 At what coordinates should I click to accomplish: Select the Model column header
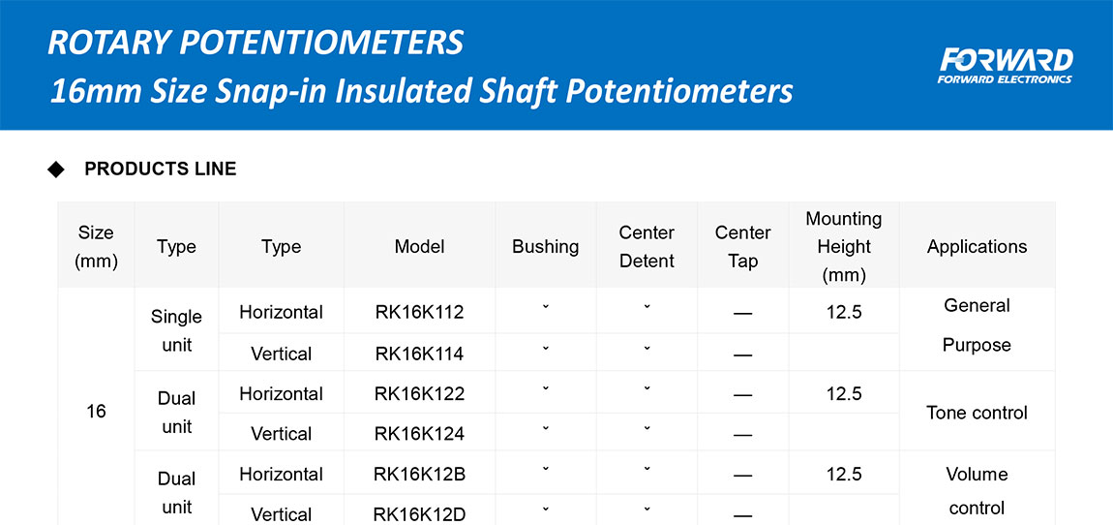419,246
